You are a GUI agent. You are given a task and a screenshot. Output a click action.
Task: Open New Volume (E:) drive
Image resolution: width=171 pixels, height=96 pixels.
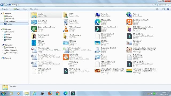(12, 50)
